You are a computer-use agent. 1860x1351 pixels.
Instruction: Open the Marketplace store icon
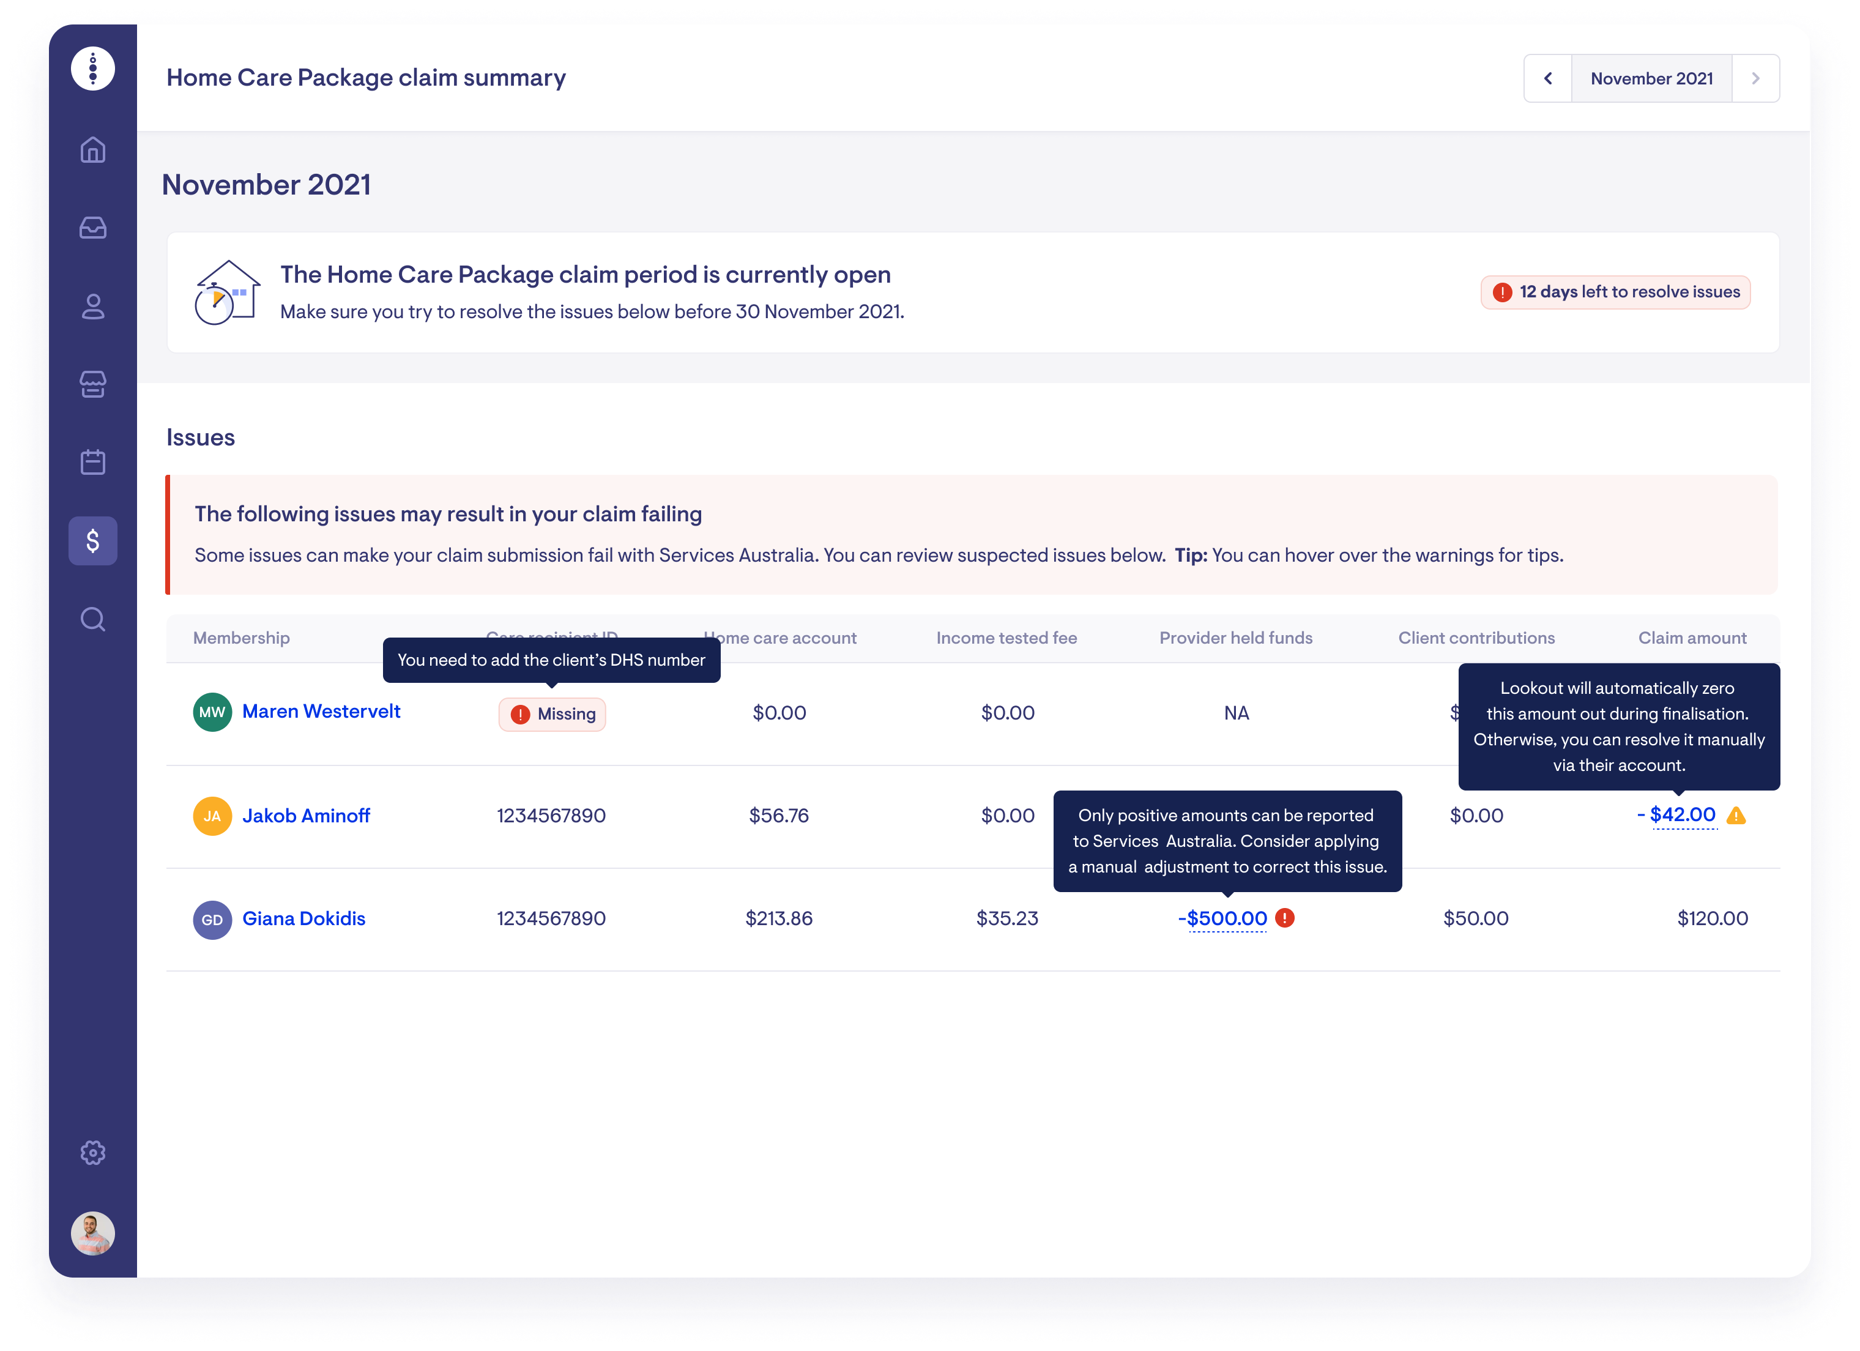point(92,384)
